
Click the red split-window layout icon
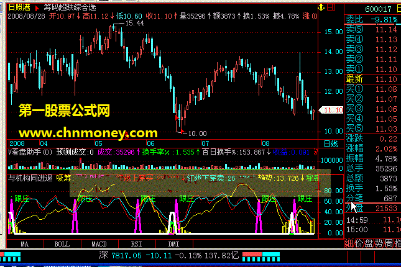tap(331, 7)
